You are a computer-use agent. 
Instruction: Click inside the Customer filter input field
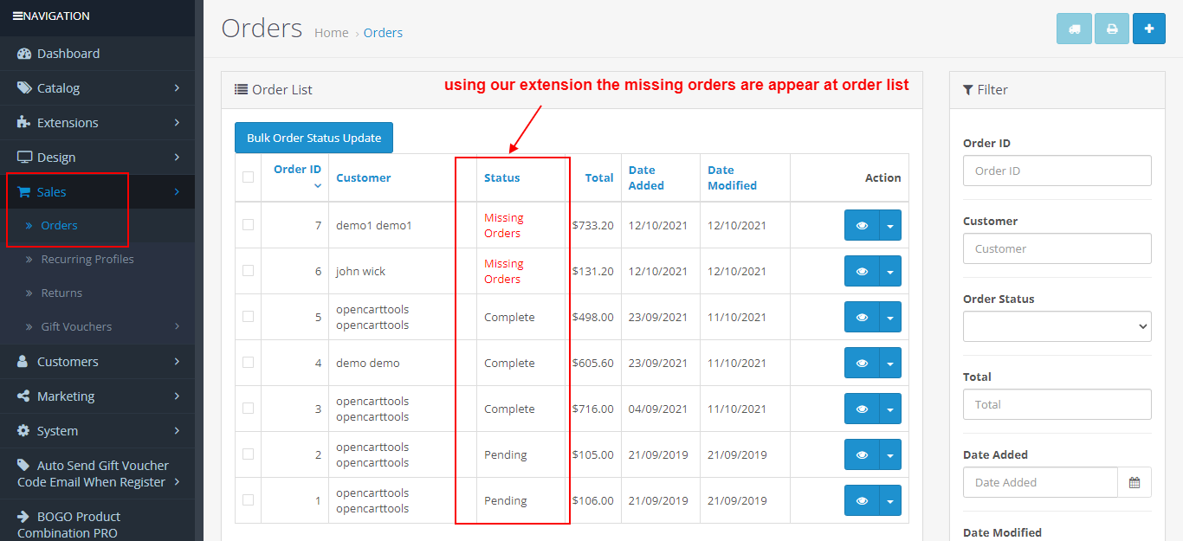point(1057,248)
